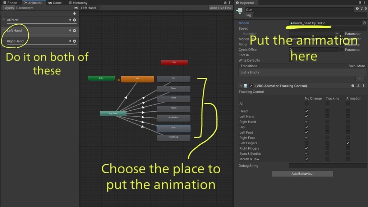Image resolution: width=368 pixels, height=207 pixels.
Task: Open settings gear for Left Hand layer
Action: (x=74, y=31)
